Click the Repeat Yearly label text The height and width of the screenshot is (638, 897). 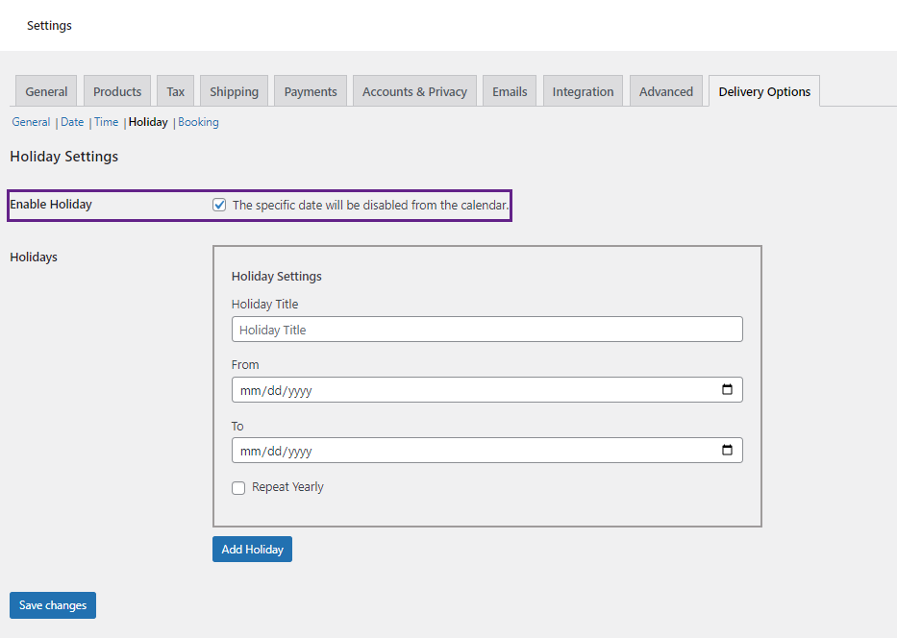(287, 487)
